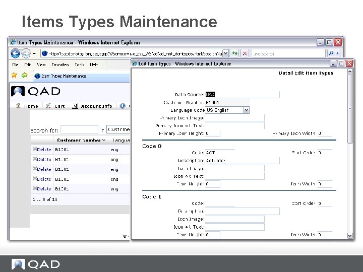Click the Code 1 Icon Image field
Screen dimensions: 363x272
[x=235, y=219]
